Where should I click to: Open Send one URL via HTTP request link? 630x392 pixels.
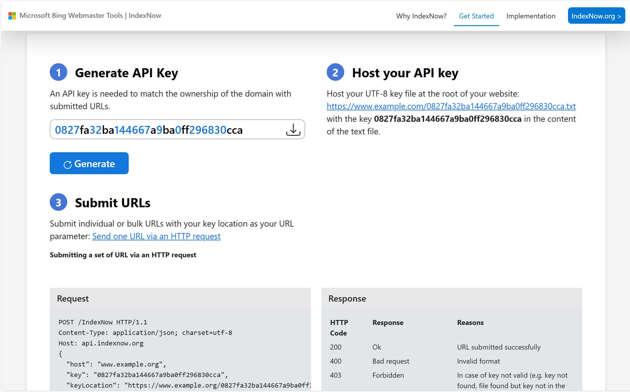tap(156, 236)
